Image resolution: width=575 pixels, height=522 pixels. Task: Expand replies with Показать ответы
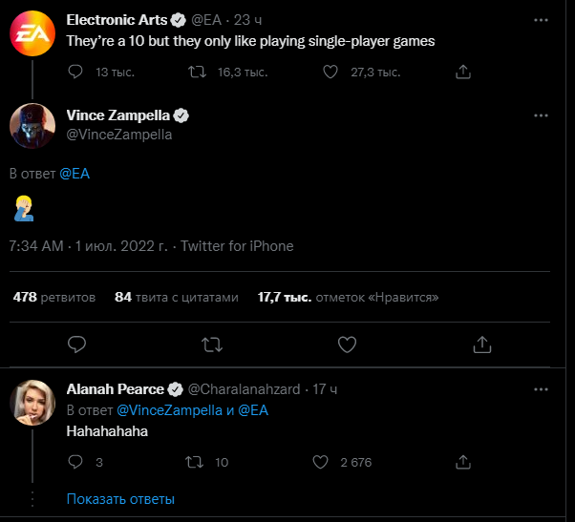pyautogui.click(x=120, y=498)
